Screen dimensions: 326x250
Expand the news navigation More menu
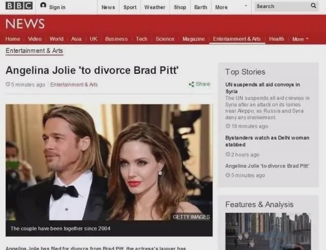[300, 39]
